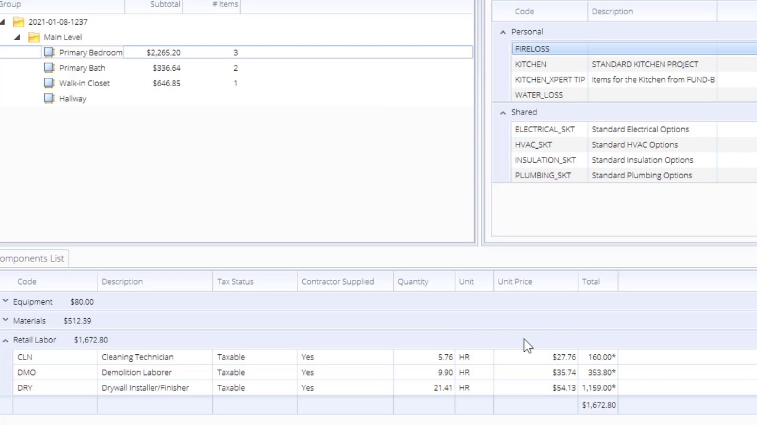Image resolution: width=757 pixels, height=425 pixels.
Task: Click the Standard Electrical Options description
Action: click(x=640, y=129)
